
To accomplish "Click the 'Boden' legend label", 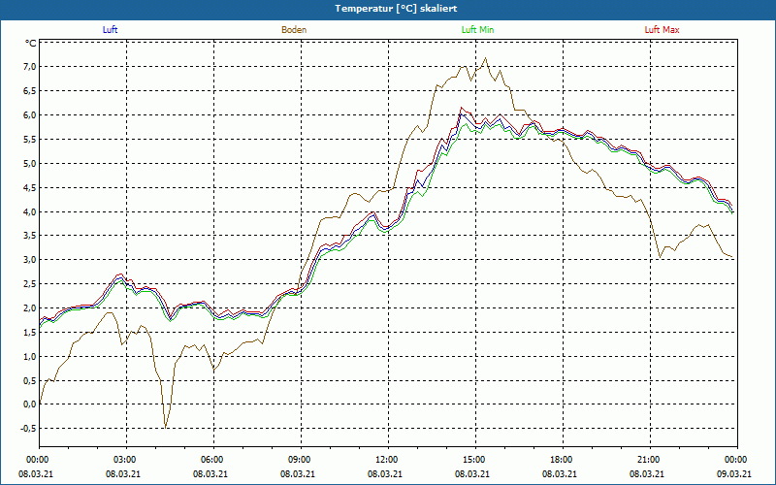I will click(x=294, y=30).
